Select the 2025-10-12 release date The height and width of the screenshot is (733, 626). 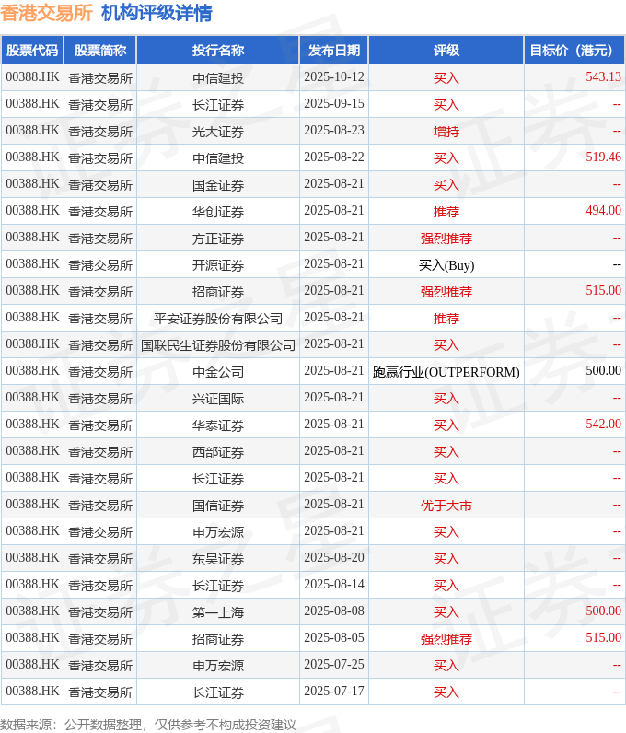(x=334, y=77)
